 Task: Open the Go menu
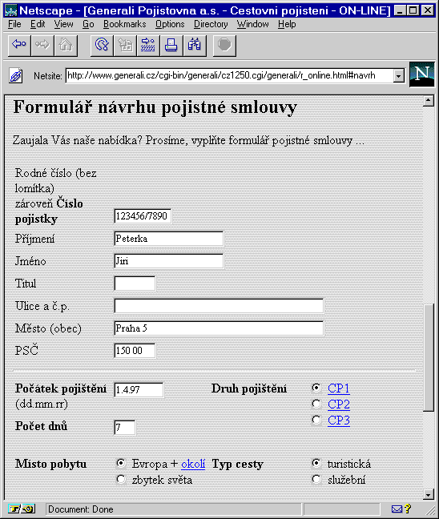(x=88, y=24)
